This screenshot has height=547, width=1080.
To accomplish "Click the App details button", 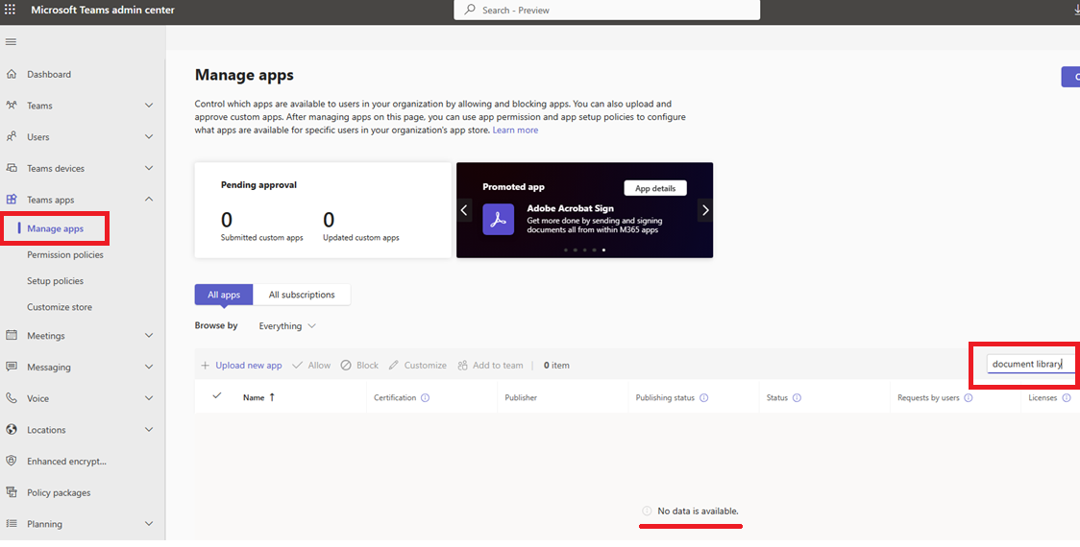I will pos(655,188).
